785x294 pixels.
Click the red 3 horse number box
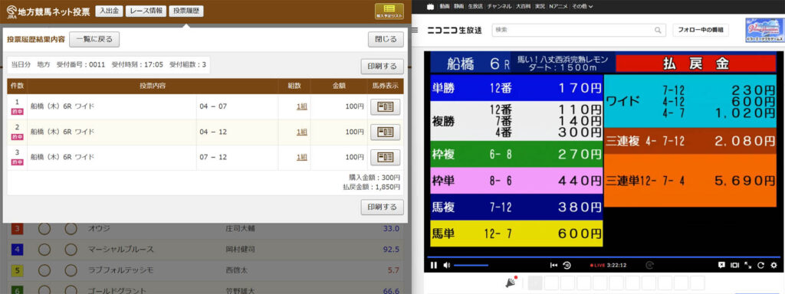click(18, 229)
